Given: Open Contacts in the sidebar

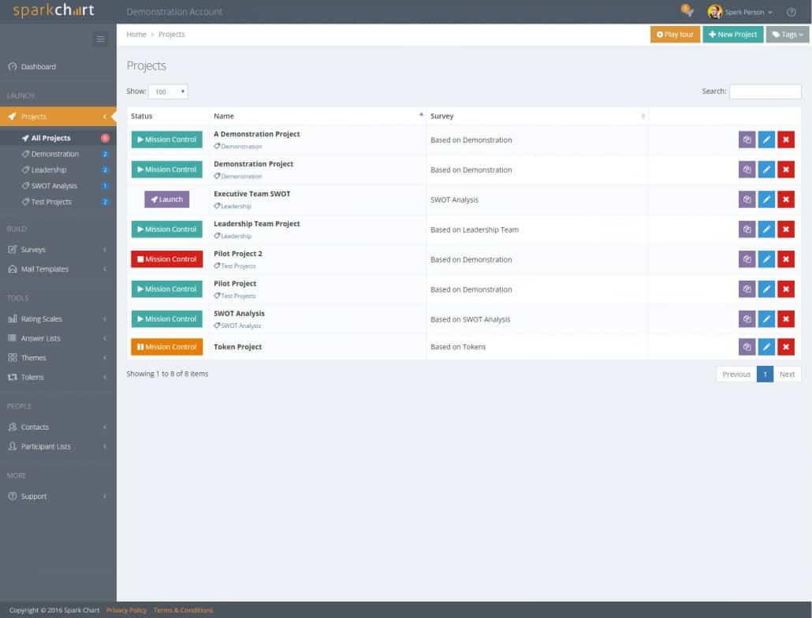Looking at the screenshot, I should (x=34, y=426).
